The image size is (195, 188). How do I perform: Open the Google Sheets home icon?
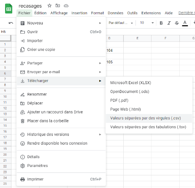(x=8, y=9)
